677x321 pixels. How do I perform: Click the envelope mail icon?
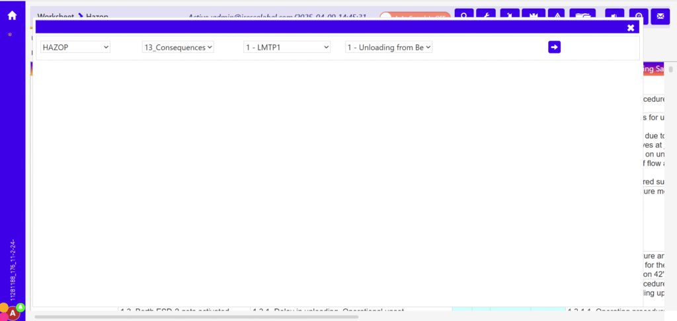[x=660, y=15]
